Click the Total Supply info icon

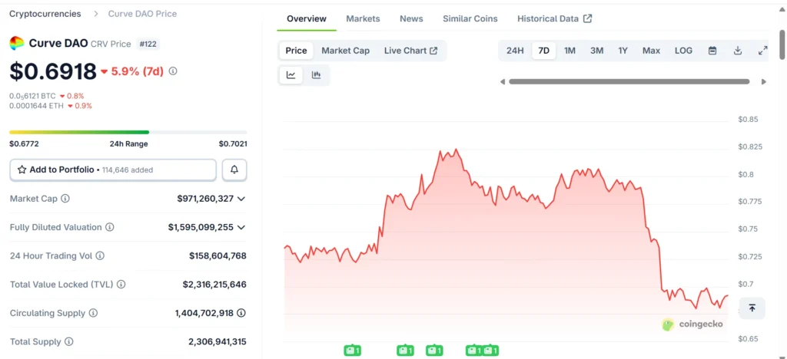[68, 341]
